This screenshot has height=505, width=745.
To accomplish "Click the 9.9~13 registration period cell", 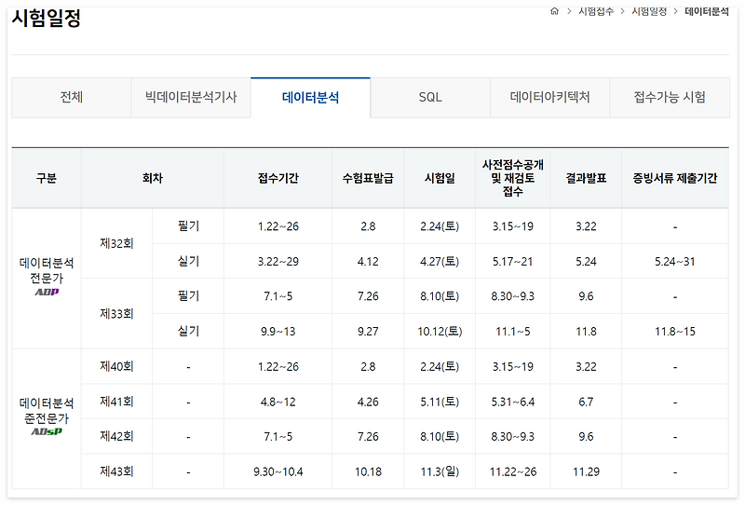I will [278, 332].
